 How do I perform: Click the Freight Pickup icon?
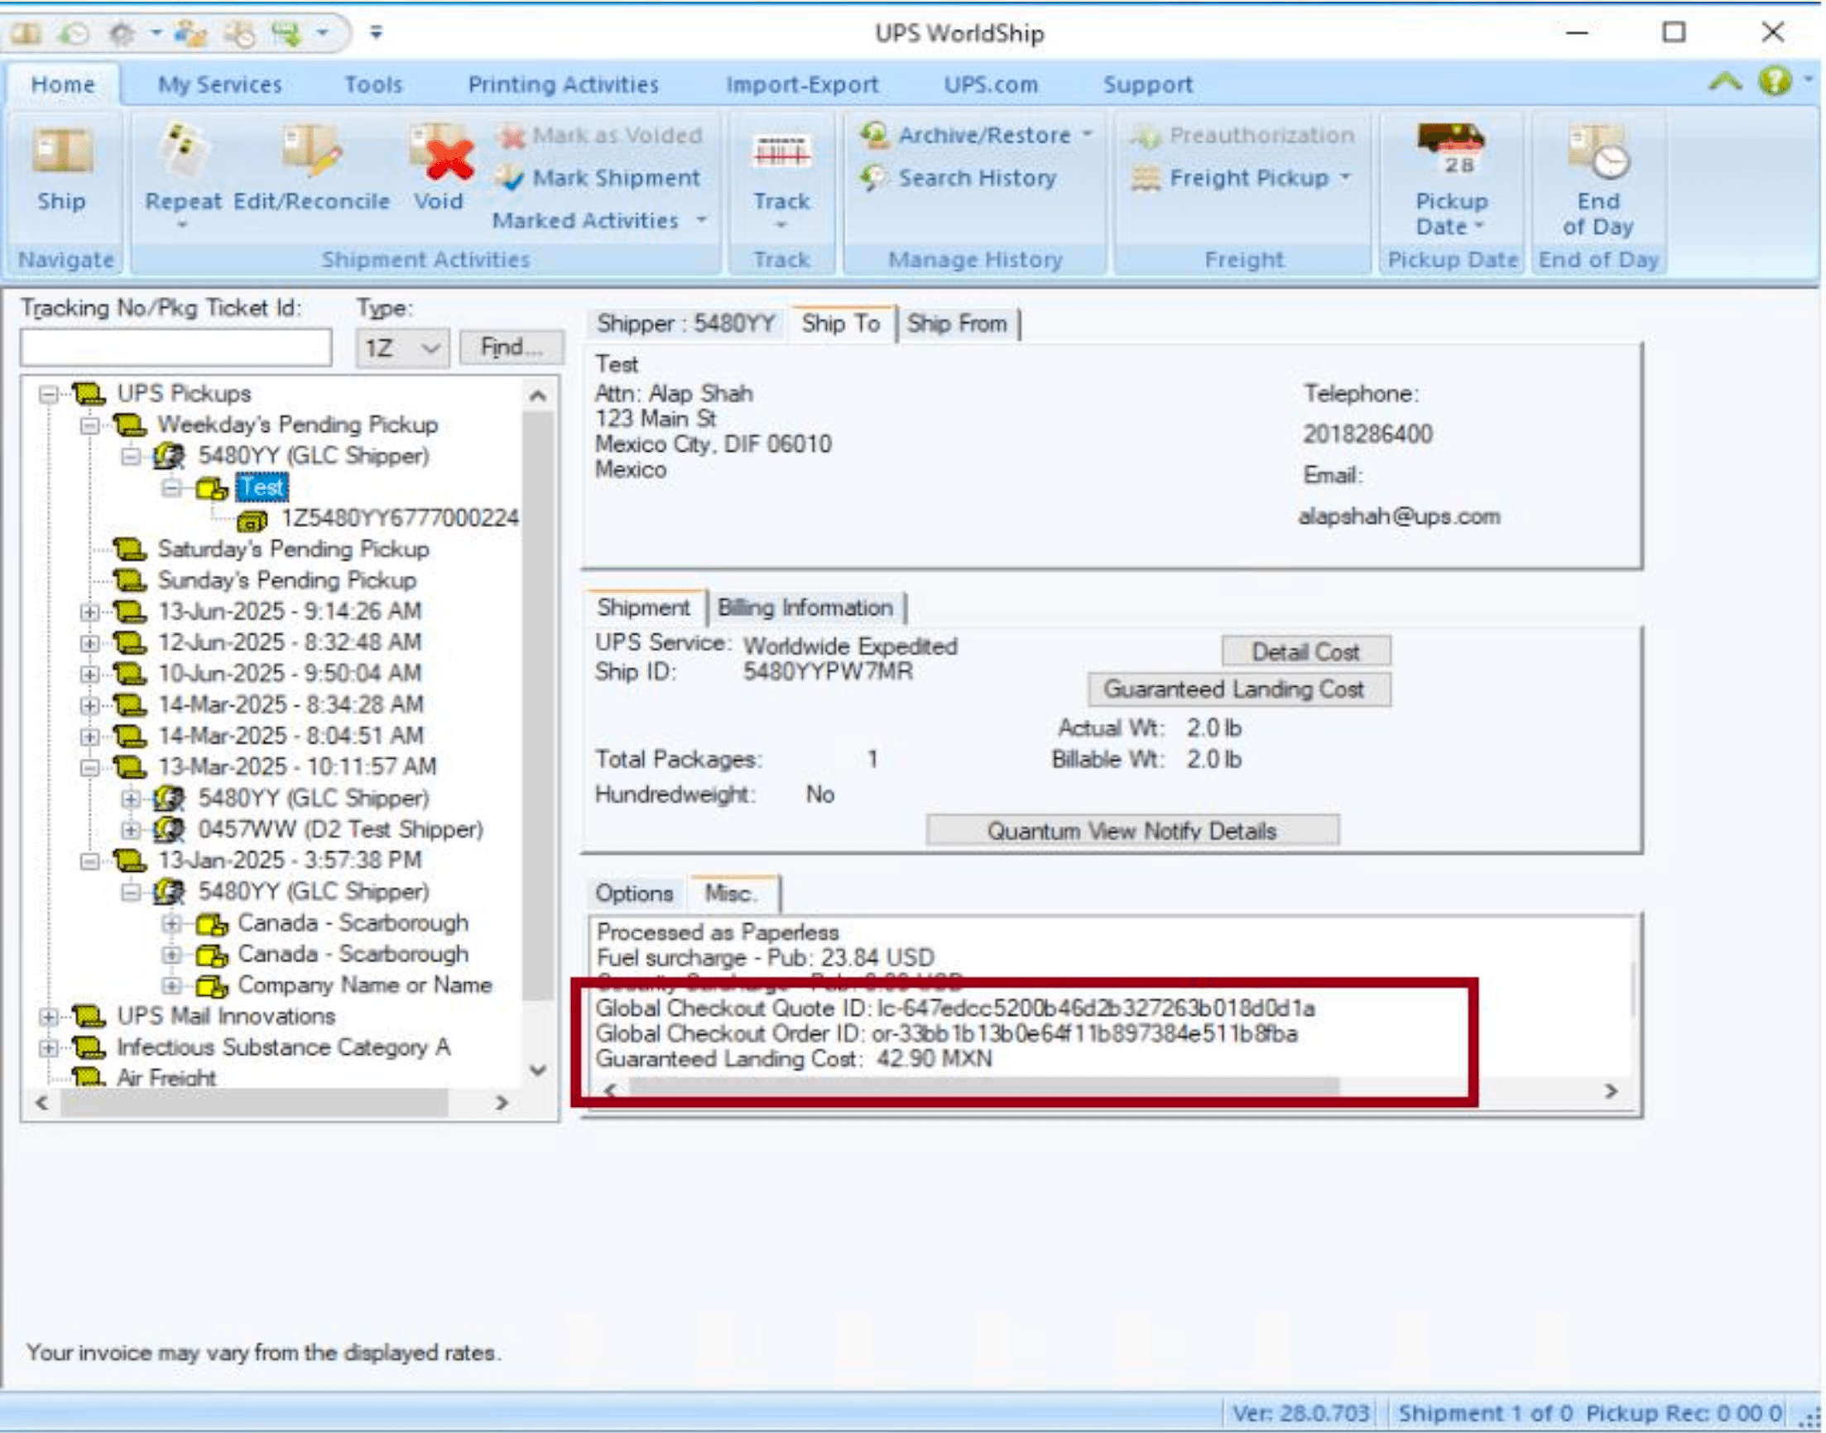point(1146,178)
